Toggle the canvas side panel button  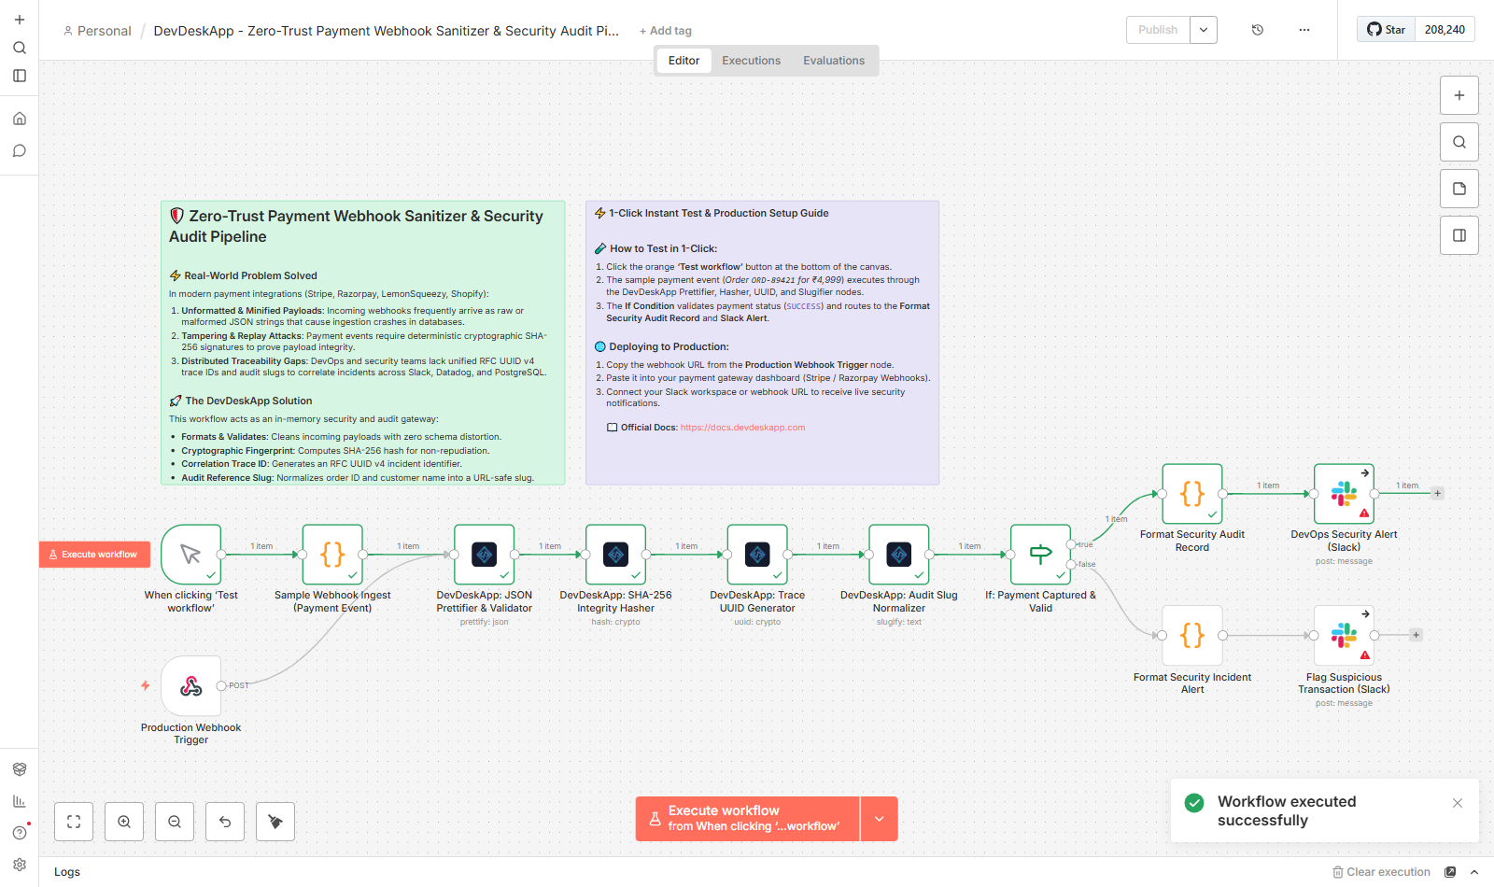(x=1459, y=235)
